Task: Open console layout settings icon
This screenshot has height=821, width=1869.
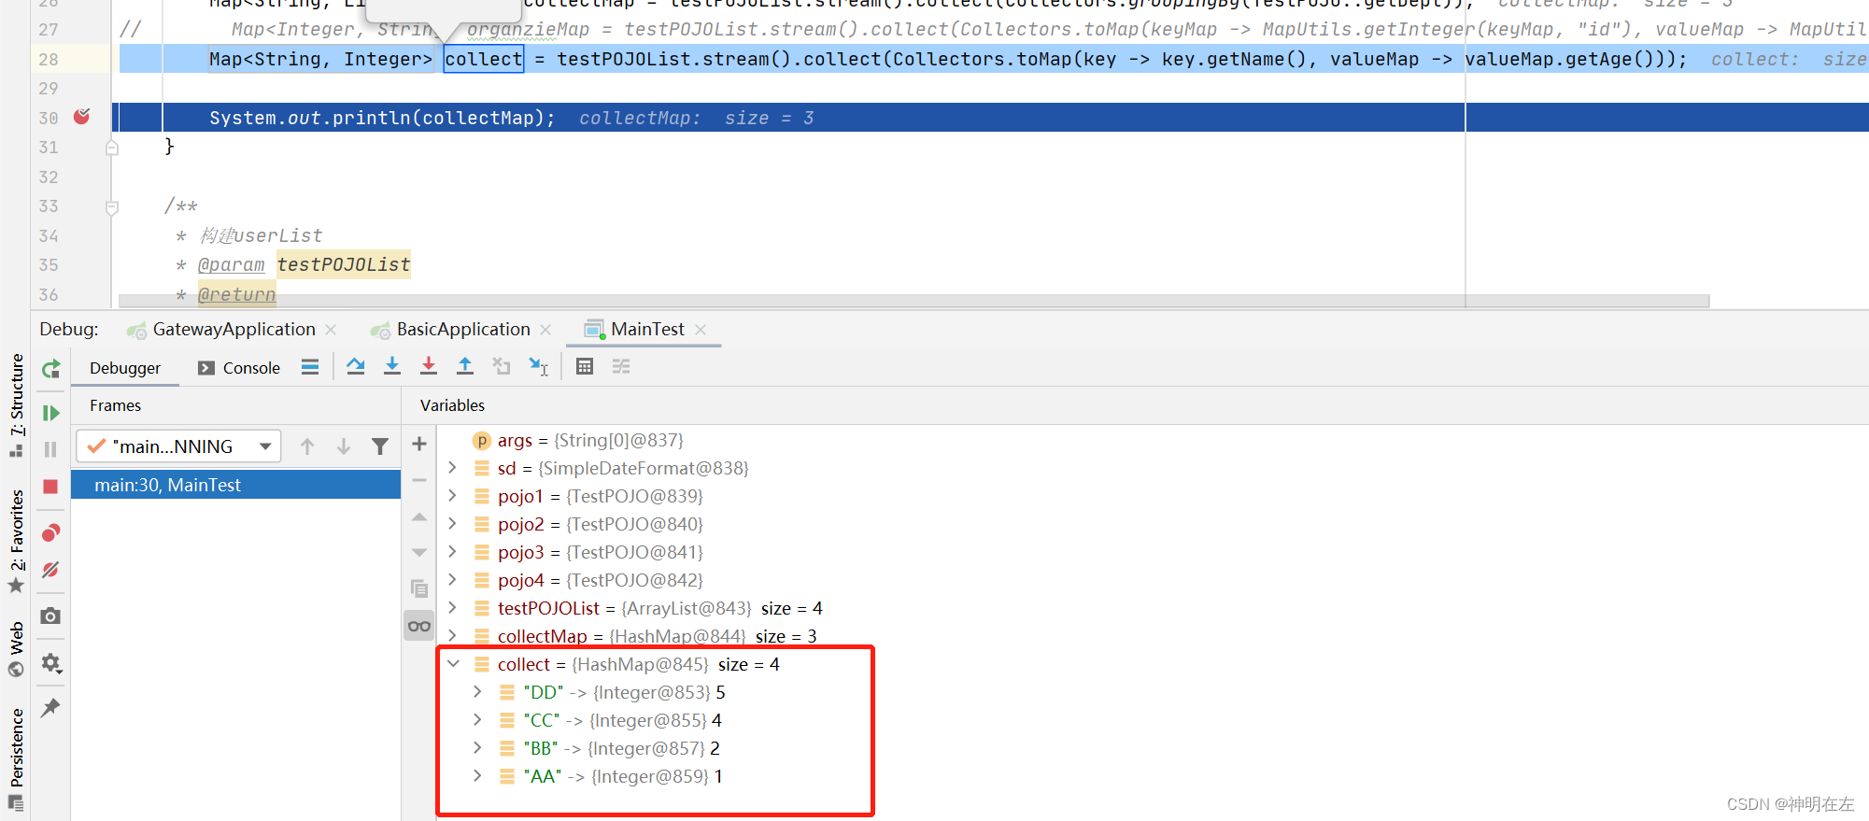Action: click(310, 366)
